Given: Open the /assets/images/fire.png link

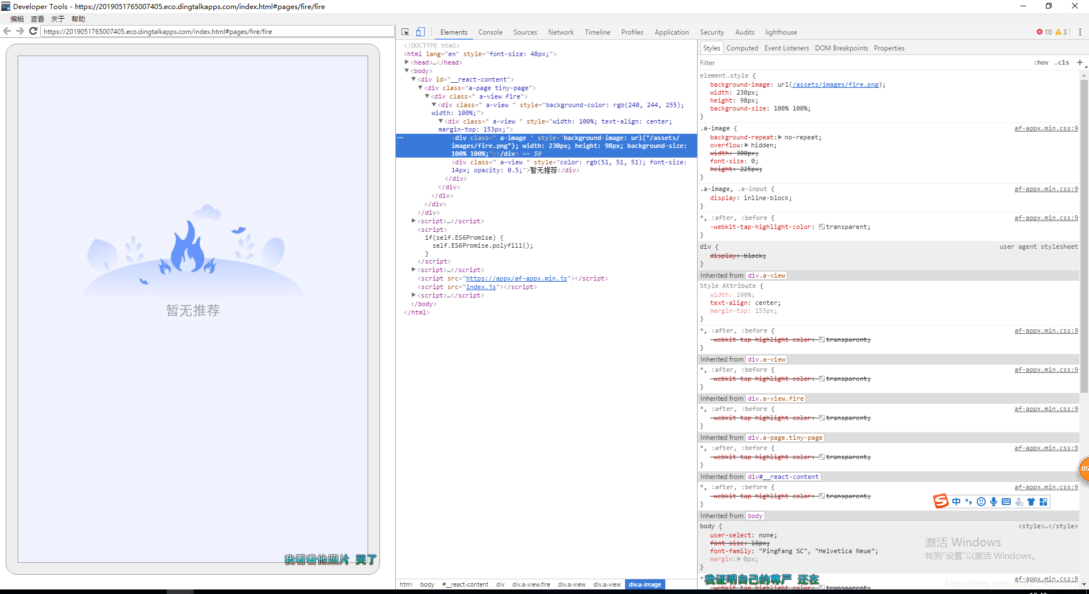Looking at the screenshot, I should pos(835,84).
